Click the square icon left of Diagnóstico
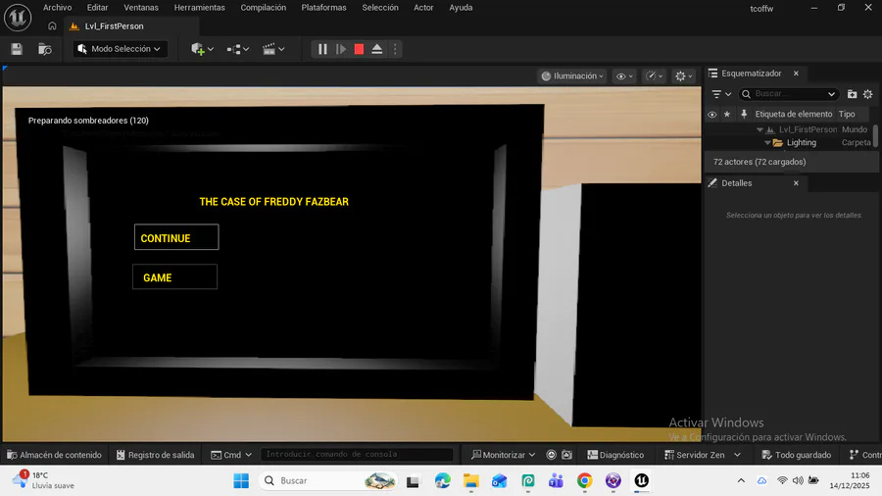Viewport: 882px width, 496px height. tap(567, 455)
